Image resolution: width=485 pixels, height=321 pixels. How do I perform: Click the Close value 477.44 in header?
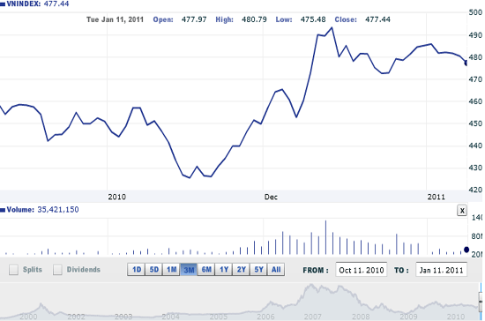[377, 19]
